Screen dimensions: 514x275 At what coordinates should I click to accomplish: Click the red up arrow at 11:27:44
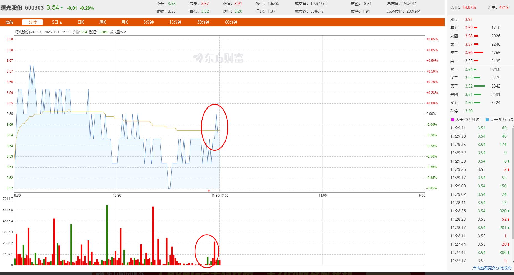pyautogui.click(x=508, y=245)
